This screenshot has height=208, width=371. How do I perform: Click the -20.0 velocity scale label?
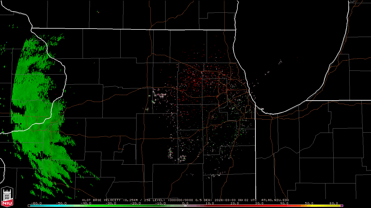[136, 203]
